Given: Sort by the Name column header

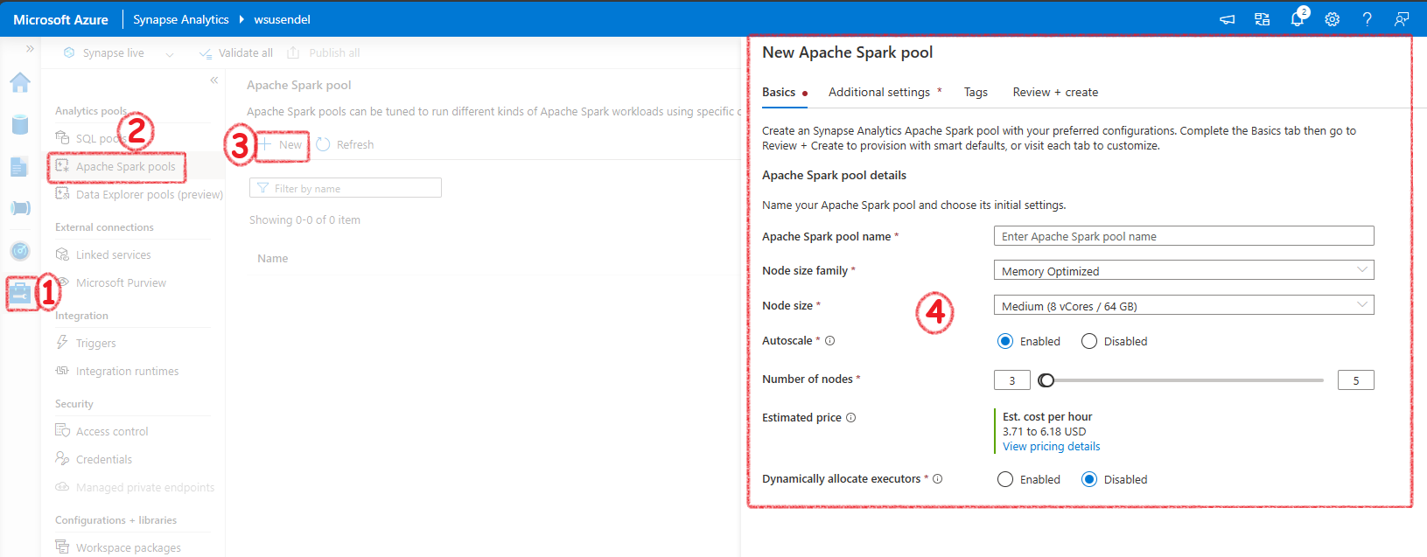Looking at the screenshot, I should point(273,258).
